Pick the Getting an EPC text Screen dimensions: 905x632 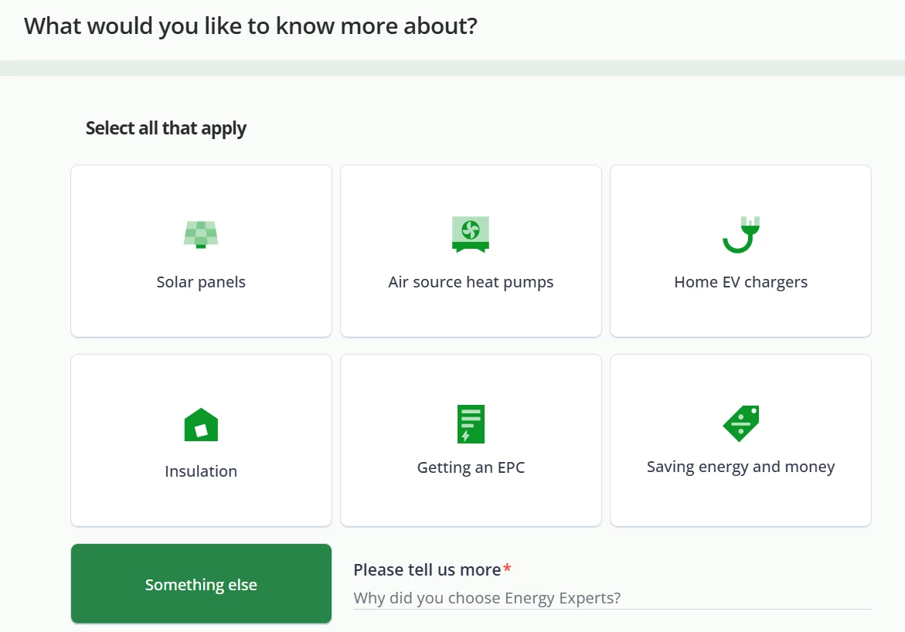(x=471, y=467)
